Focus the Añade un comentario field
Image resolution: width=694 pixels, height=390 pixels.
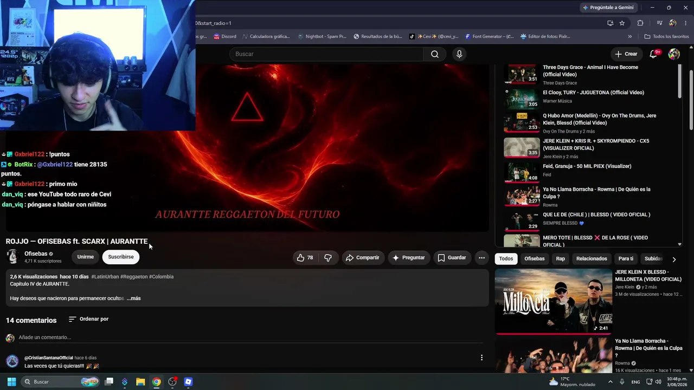point(249,337)
